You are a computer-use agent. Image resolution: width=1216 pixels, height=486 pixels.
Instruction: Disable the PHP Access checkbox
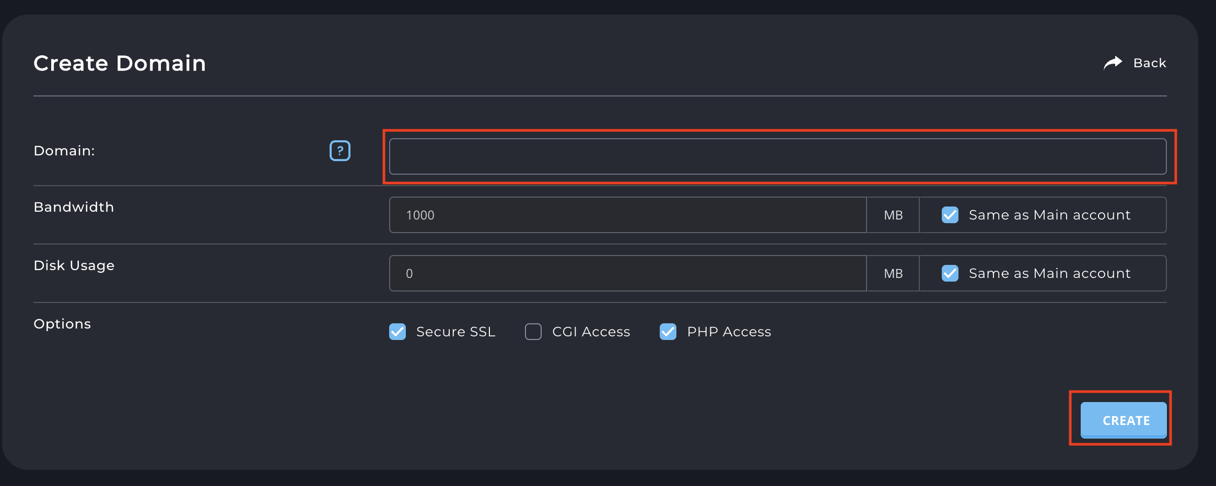pos(668,332)
